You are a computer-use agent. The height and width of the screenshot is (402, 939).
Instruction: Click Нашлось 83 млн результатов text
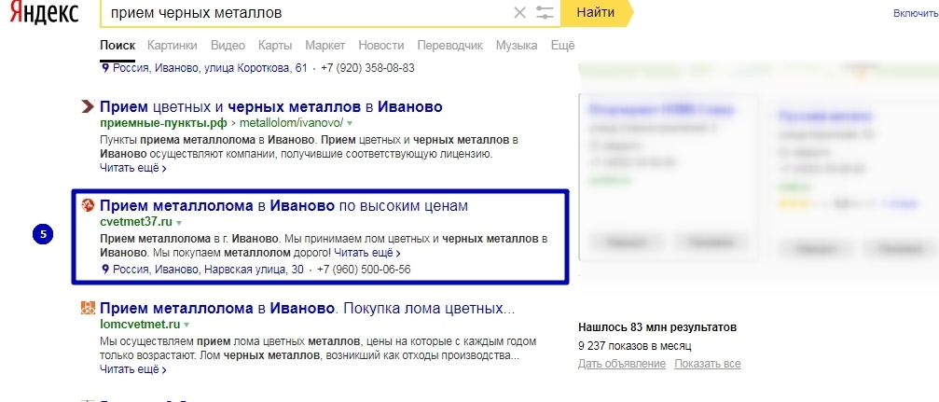[x=657, y=327]
